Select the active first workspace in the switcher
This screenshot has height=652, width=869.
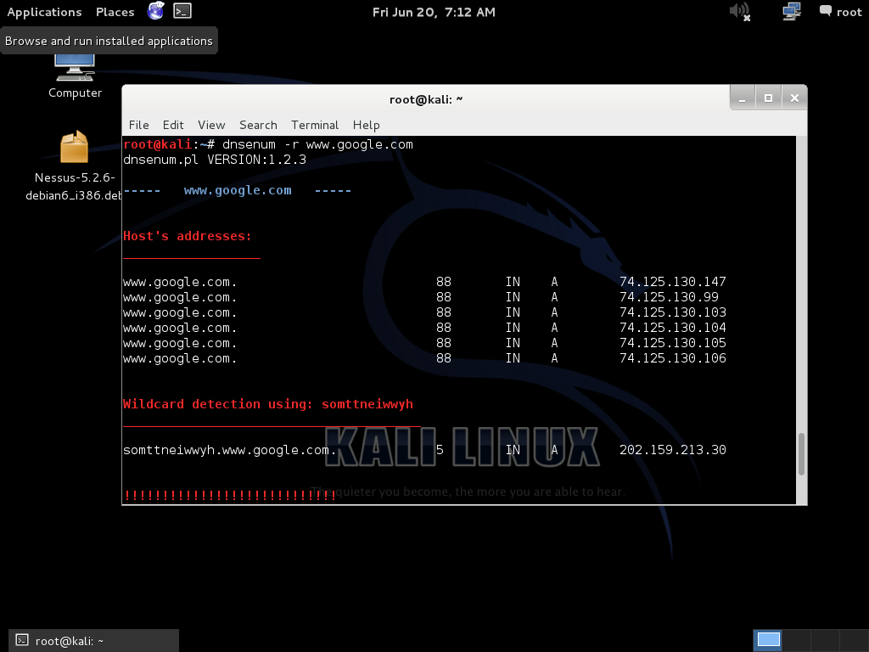(769, 640)
